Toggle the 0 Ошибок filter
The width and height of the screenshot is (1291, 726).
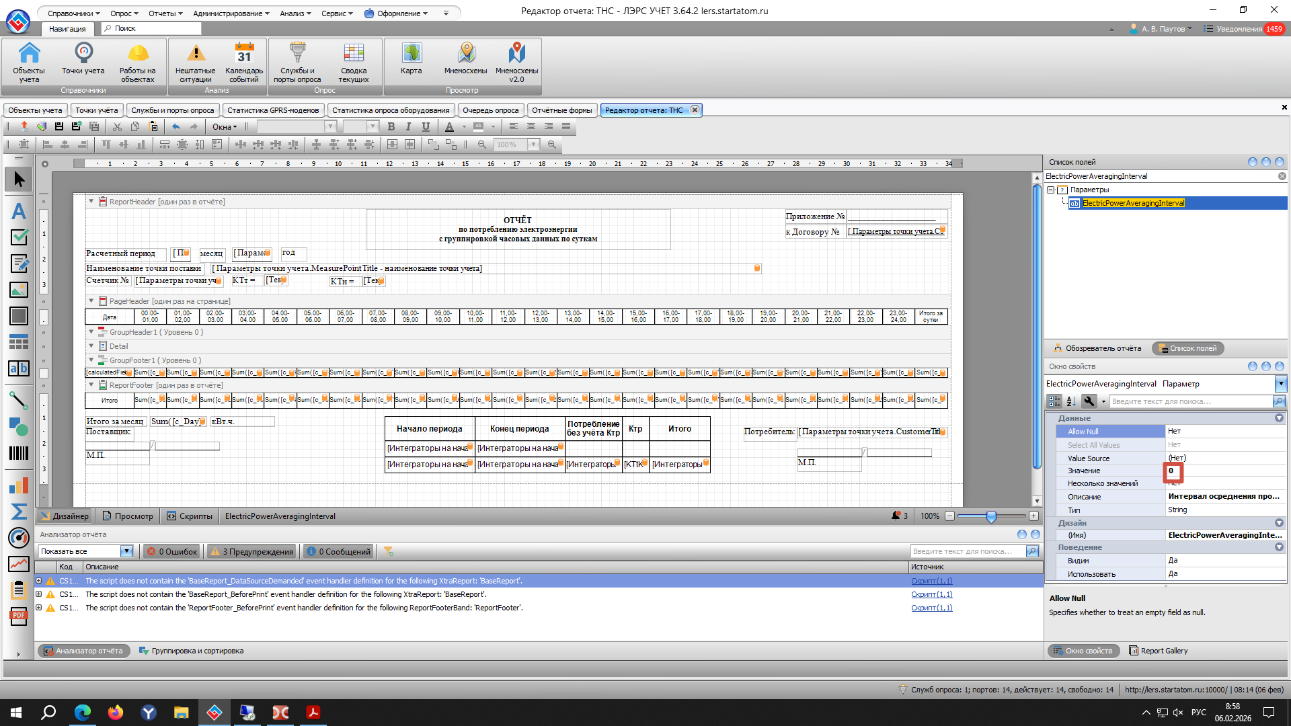click(x=172, y=552)
